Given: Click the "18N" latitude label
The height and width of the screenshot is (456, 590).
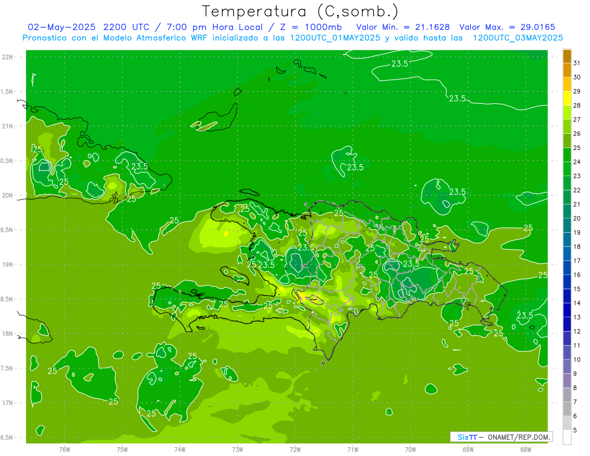Looking at the screenshot, I should [7, 334].
